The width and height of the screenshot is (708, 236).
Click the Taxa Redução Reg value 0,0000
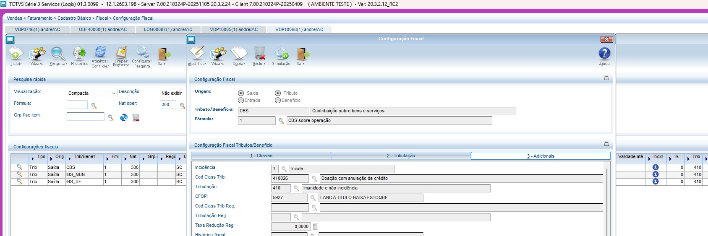290,227
